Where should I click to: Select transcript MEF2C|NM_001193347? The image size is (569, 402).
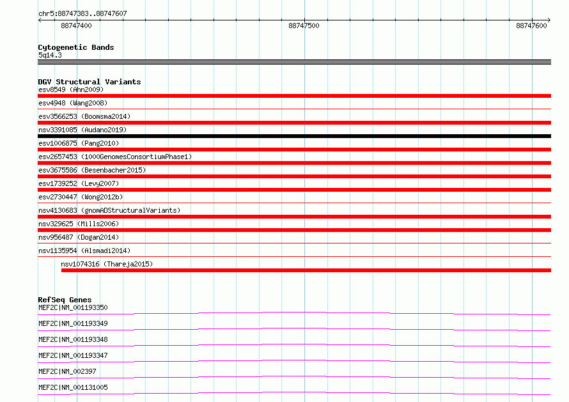(73, 355)
